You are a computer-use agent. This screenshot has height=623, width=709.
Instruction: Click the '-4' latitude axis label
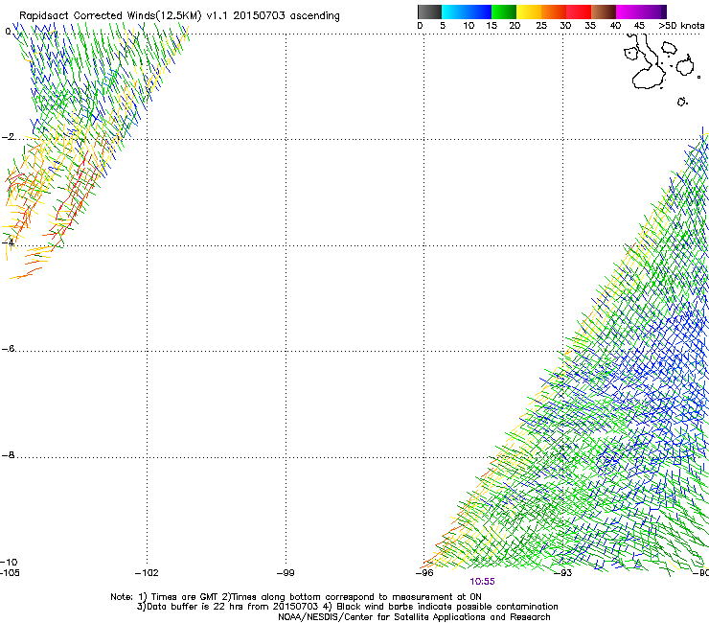(8, 242)
